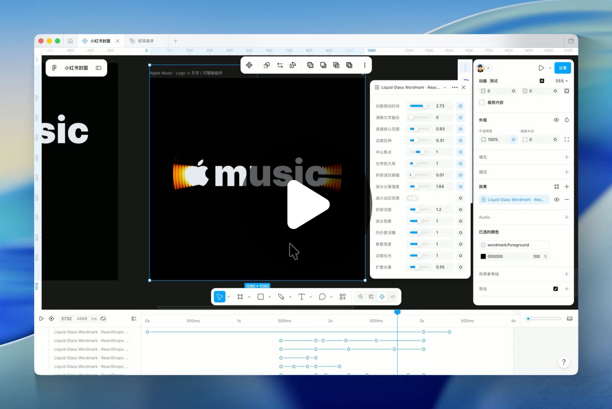Open the more options vertical dots menu
This screenshot has height=409, width=612.
click(365, 65)
